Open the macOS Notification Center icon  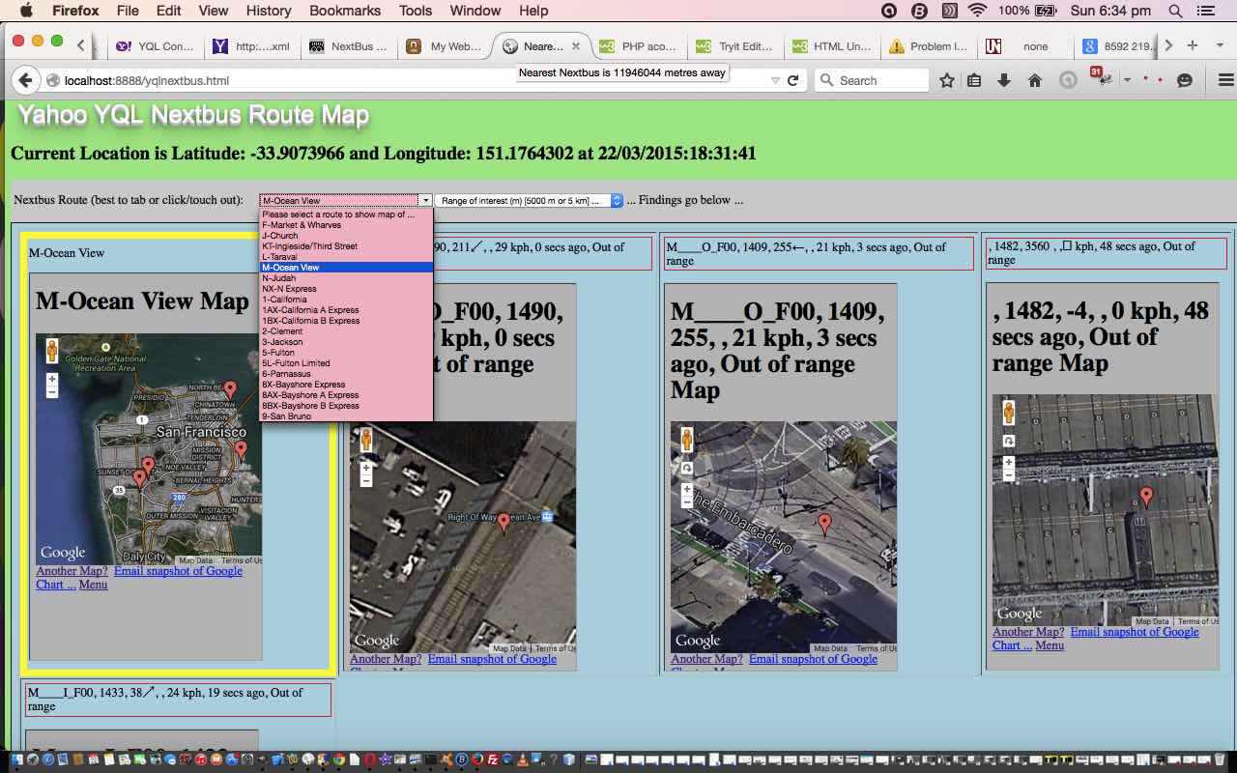pos(1205,11)
